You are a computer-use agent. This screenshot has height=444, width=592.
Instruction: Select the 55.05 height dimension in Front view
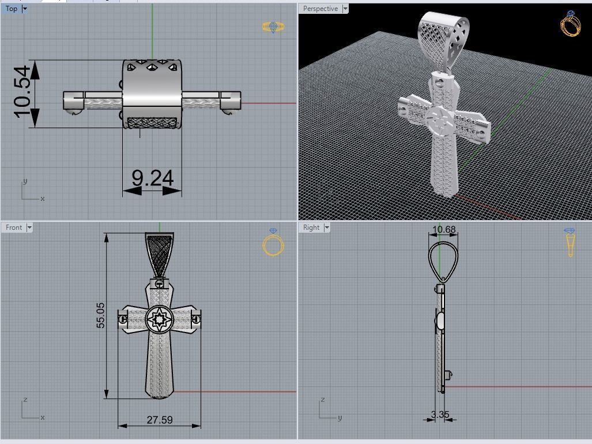click(100, 315)
